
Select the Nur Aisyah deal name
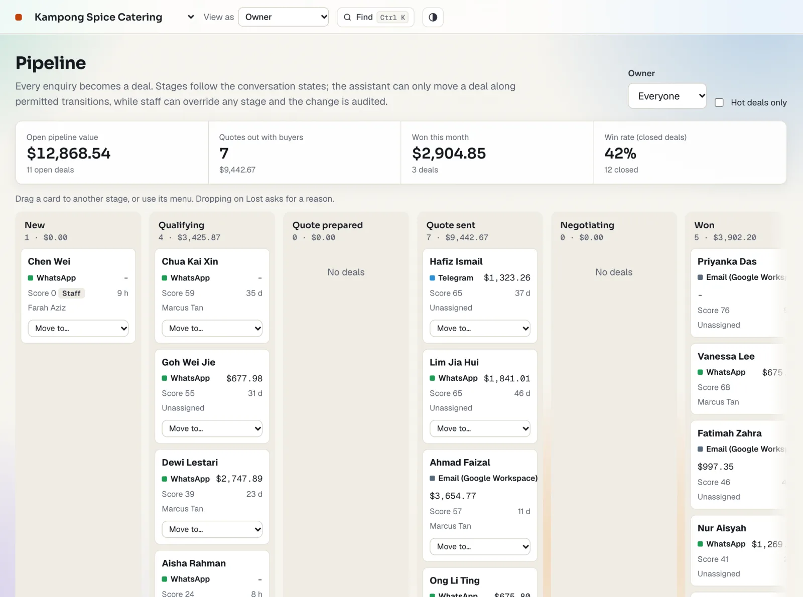click(x=722, y=528)
